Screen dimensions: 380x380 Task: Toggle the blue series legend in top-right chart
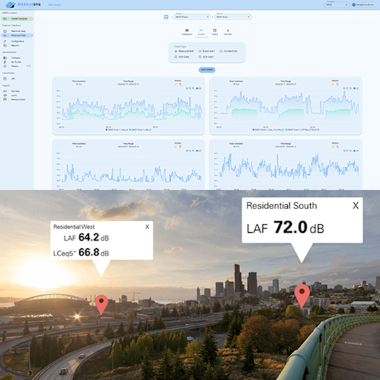[268, 130]
